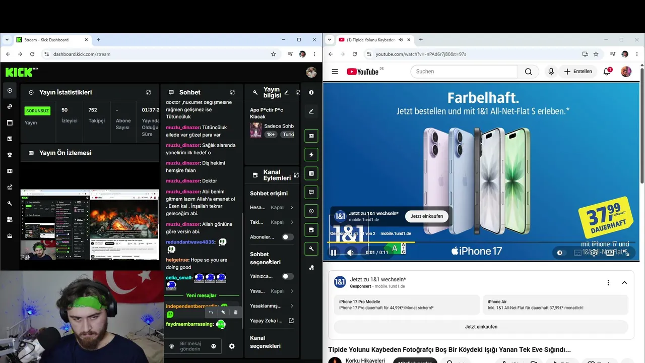645x363 pixels.
Task: Open Yapay Zeka external link
Action: (x=272, y=321)
